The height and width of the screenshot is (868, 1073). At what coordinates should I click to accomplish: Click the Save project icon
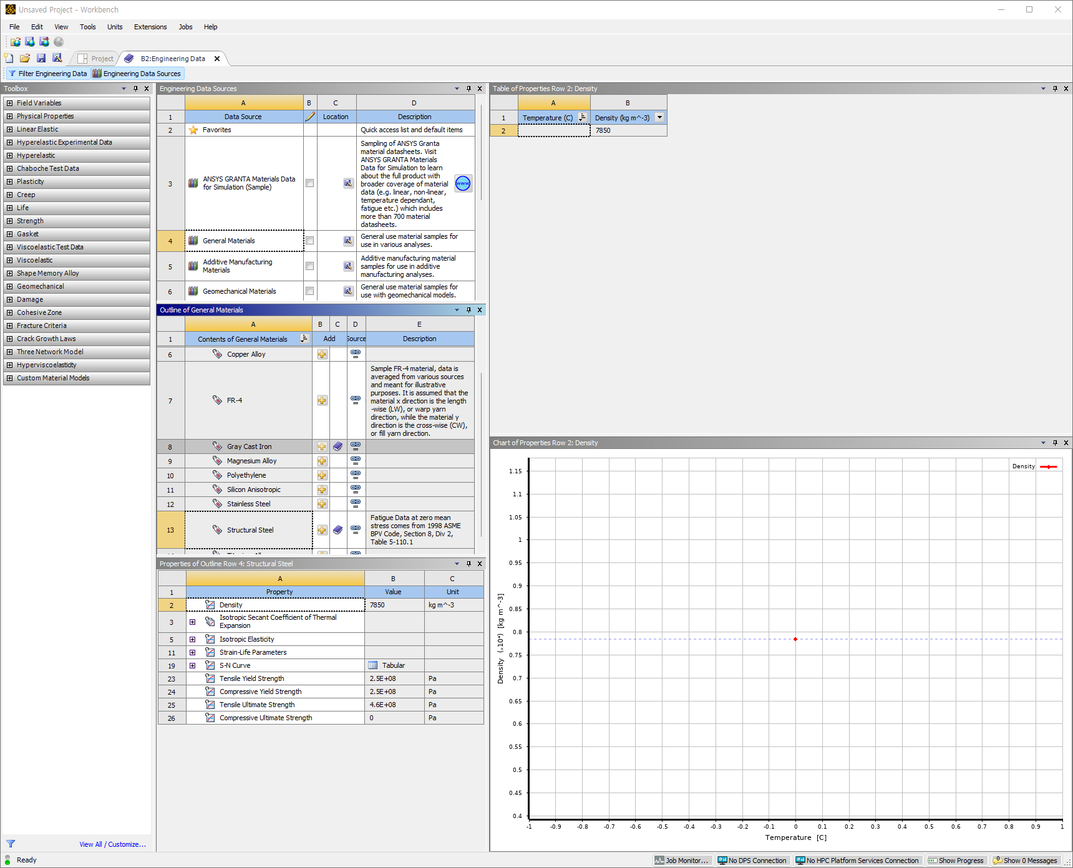click(41, 58)
